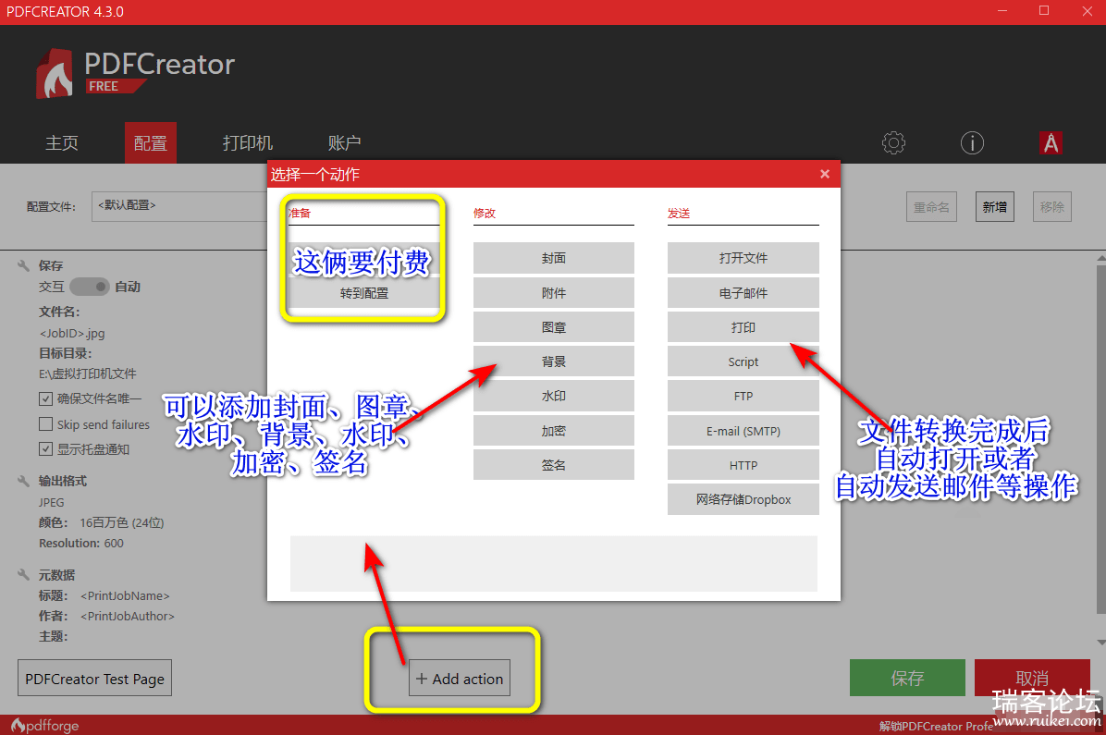
Task: Choose the 电子邮件 action
Action: tap(743, 293)
